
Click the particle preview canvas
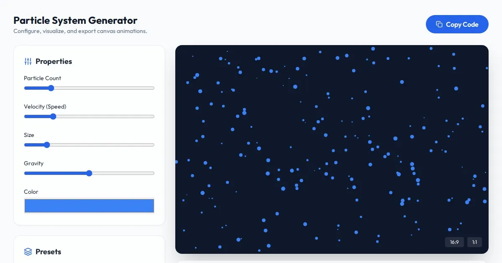click(331, 149)
